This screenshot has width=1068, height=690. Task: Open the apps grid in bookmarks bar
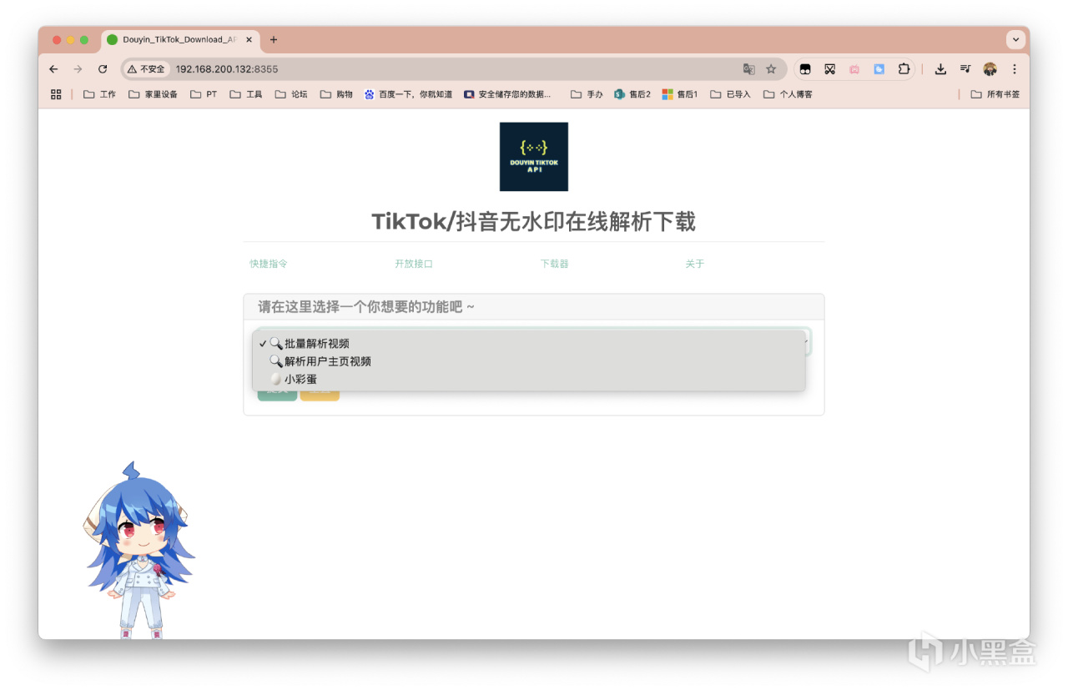pos(56,94)
